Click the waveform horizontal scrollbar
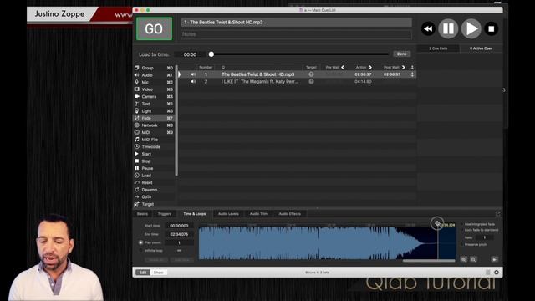This screenshot has height=301, width=535. click(x=429, y=261)
